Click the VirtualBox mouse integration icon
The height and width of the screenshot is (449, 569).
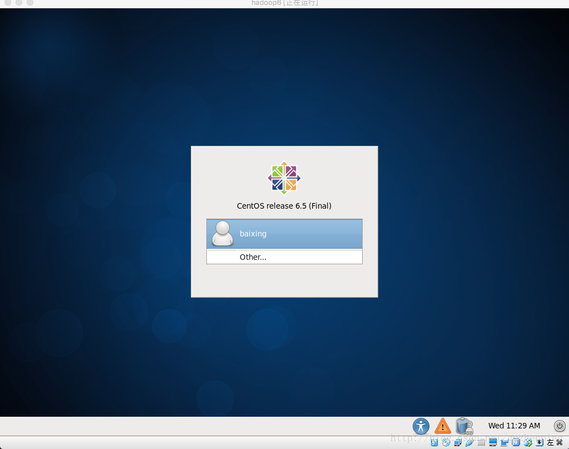pos(528,442)
